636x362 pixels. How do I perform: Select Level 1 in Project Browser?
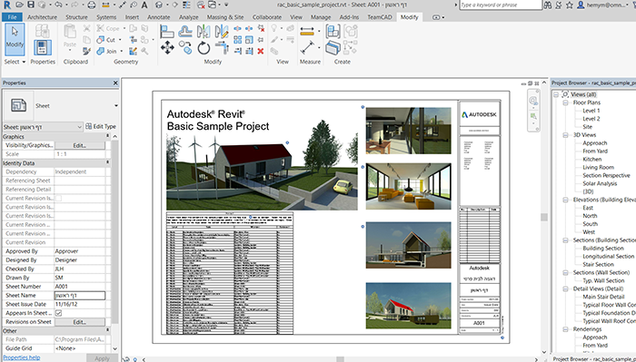tap(591, 111)
